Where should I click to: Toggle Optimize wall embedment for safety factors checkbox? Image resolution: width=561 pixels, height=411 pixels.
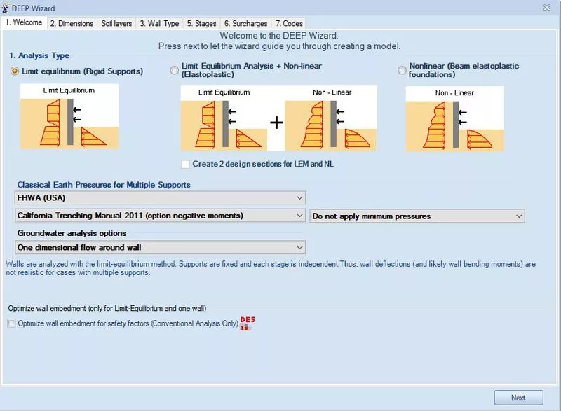click(x=12, y=323)
